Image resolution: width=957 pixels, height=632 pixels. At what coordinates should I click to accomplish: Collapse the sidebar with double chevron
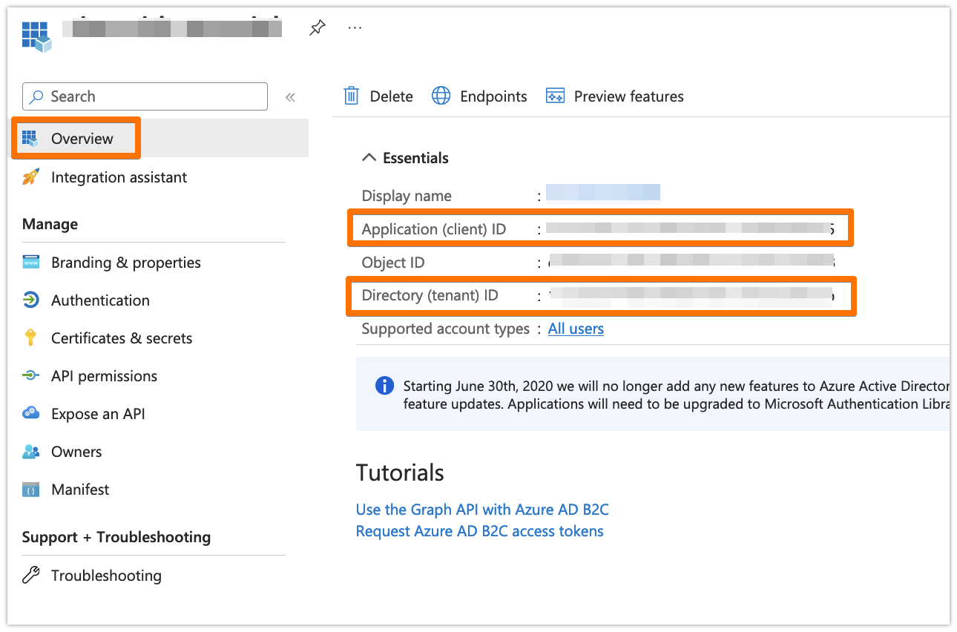290,97
